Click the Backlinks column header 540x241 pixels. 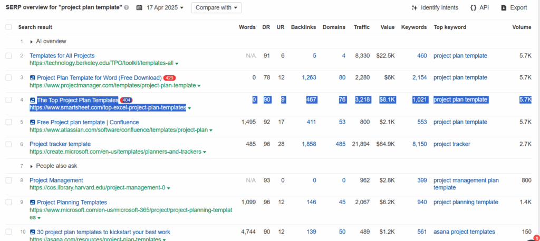[x=303, y=27]
